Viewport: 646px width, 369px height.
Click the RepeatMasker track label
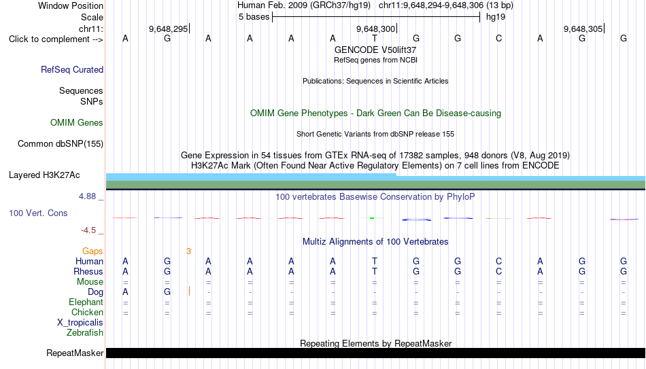point(75,353)
